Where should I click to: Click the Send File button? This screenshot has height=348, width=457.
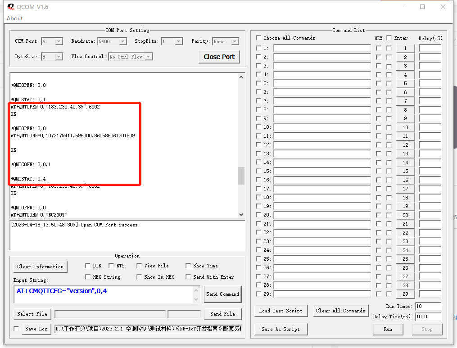click(x=223, y=314)
